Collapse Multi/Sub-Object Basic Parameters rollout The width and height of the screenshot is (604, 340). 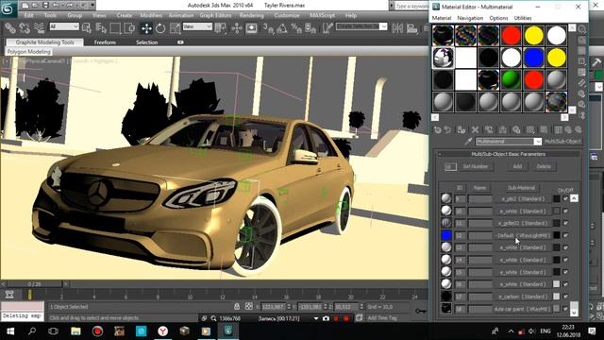(x=508, y=154)
